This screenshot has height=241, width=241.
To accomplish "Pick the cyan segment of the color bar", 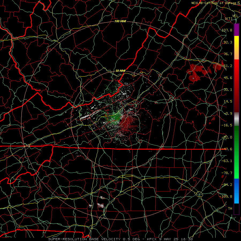I will [x=236, y=198].
